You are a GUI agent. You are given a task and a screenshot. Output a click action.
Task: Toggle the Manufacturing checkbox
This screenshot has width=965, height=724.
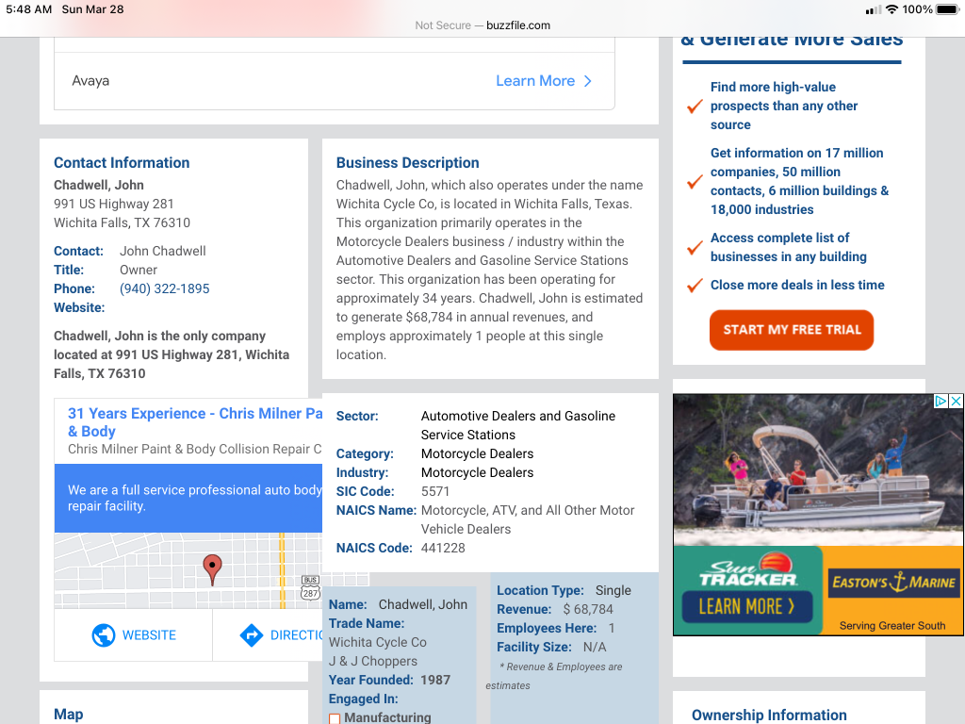pyautogui.click(x=335, y=719)
